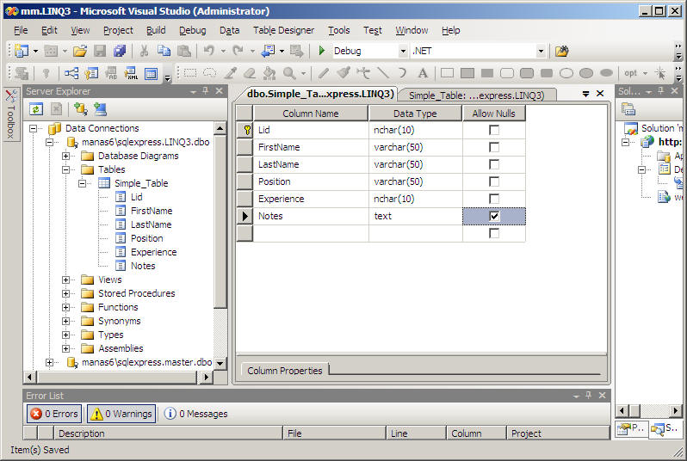Click the Data Type grid header
Viewport: 687px width, 461px height.
coord(415,114)
